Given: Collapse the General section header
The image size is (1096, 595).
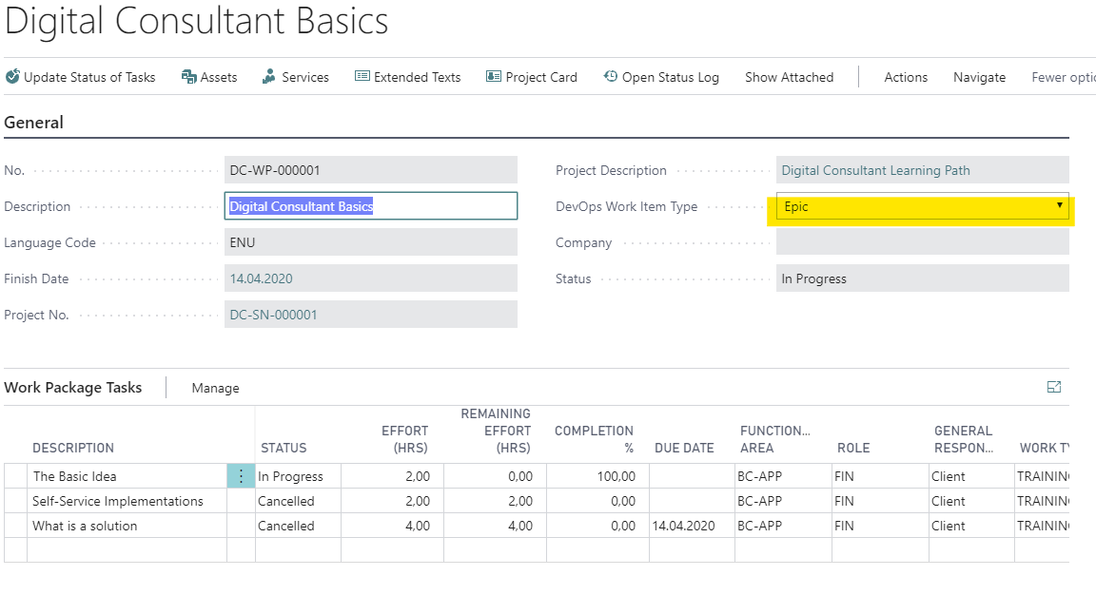Looking at the screenshot, I should (34, 123).
